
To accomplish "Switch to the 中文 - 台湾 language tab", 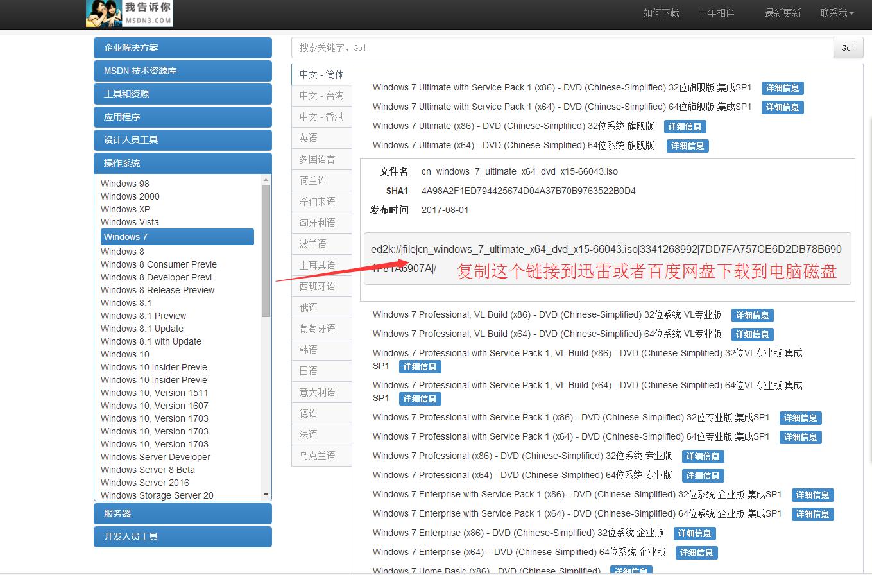I will (321, 95).
